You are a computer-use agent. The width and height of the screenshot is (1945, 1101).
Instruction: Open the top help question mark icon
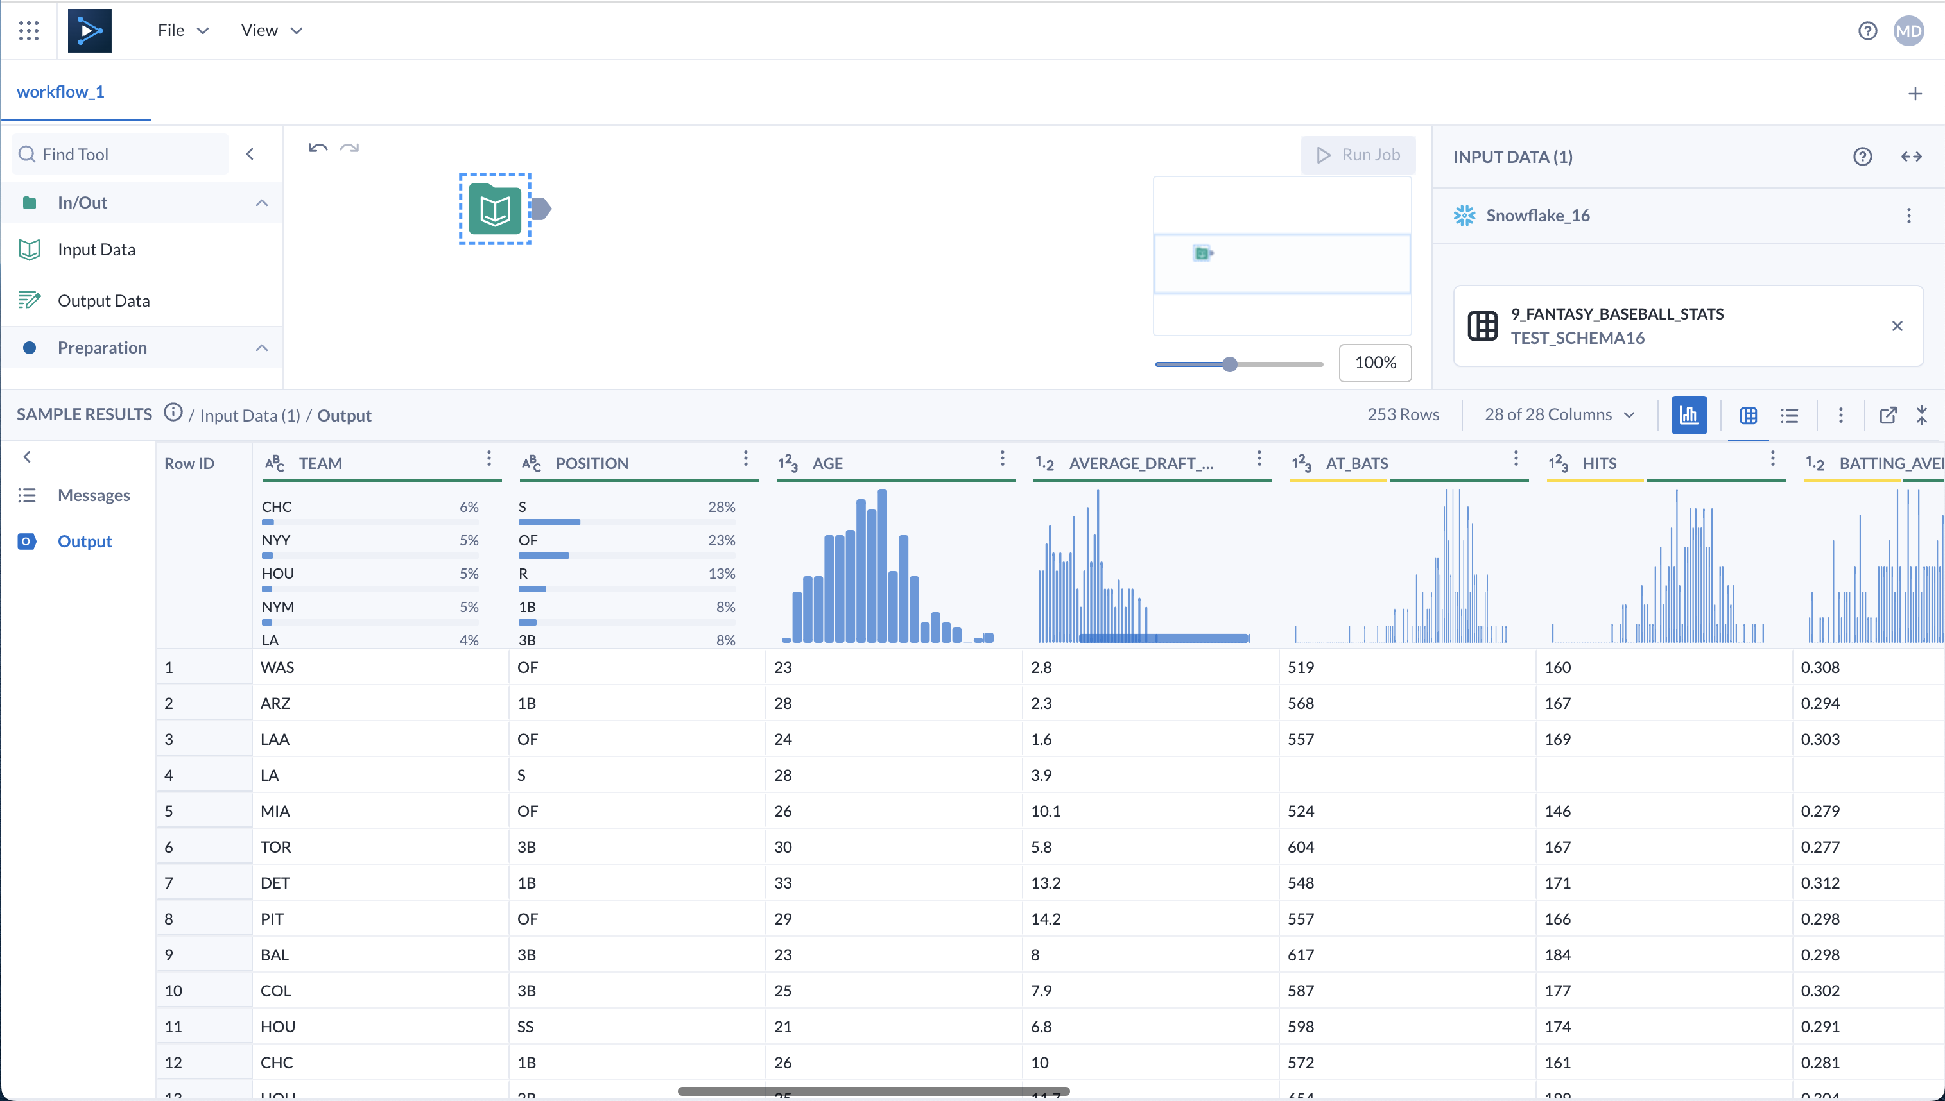coord(1867,30)
